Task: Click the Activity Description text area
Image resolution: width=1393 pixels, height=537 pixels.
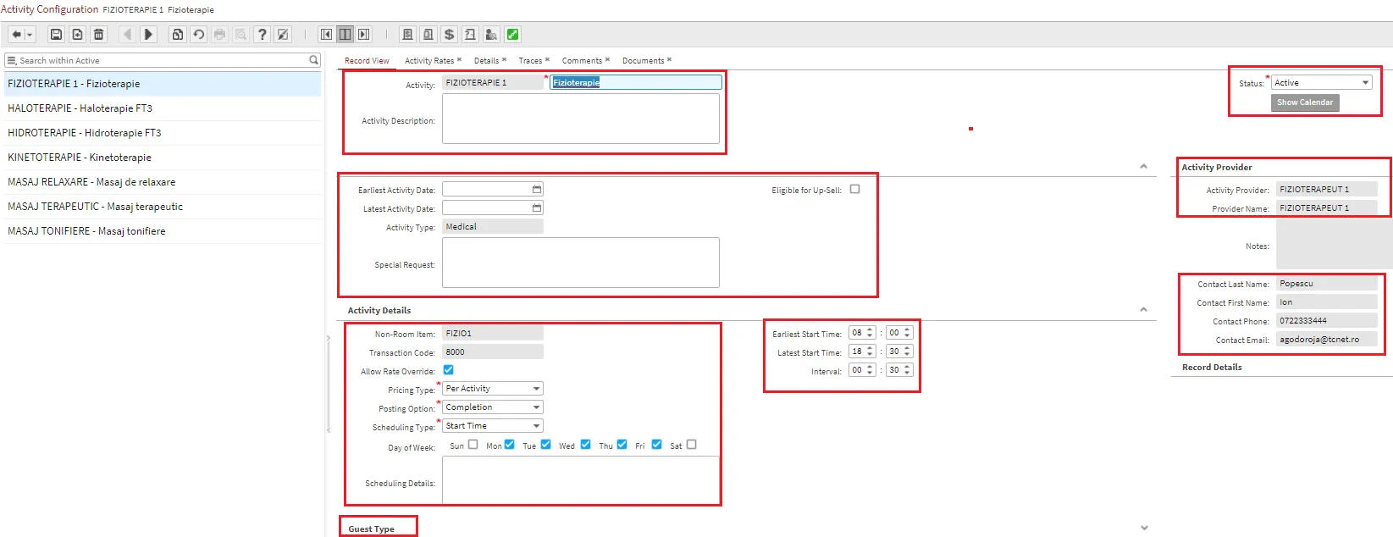Action: [581, 119]
